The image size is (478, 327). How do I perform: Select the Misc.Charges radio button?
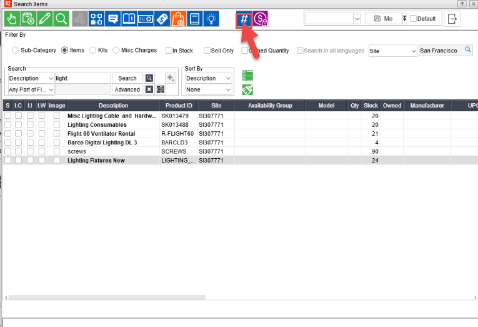pyautogui.click(x=116, y=50)
